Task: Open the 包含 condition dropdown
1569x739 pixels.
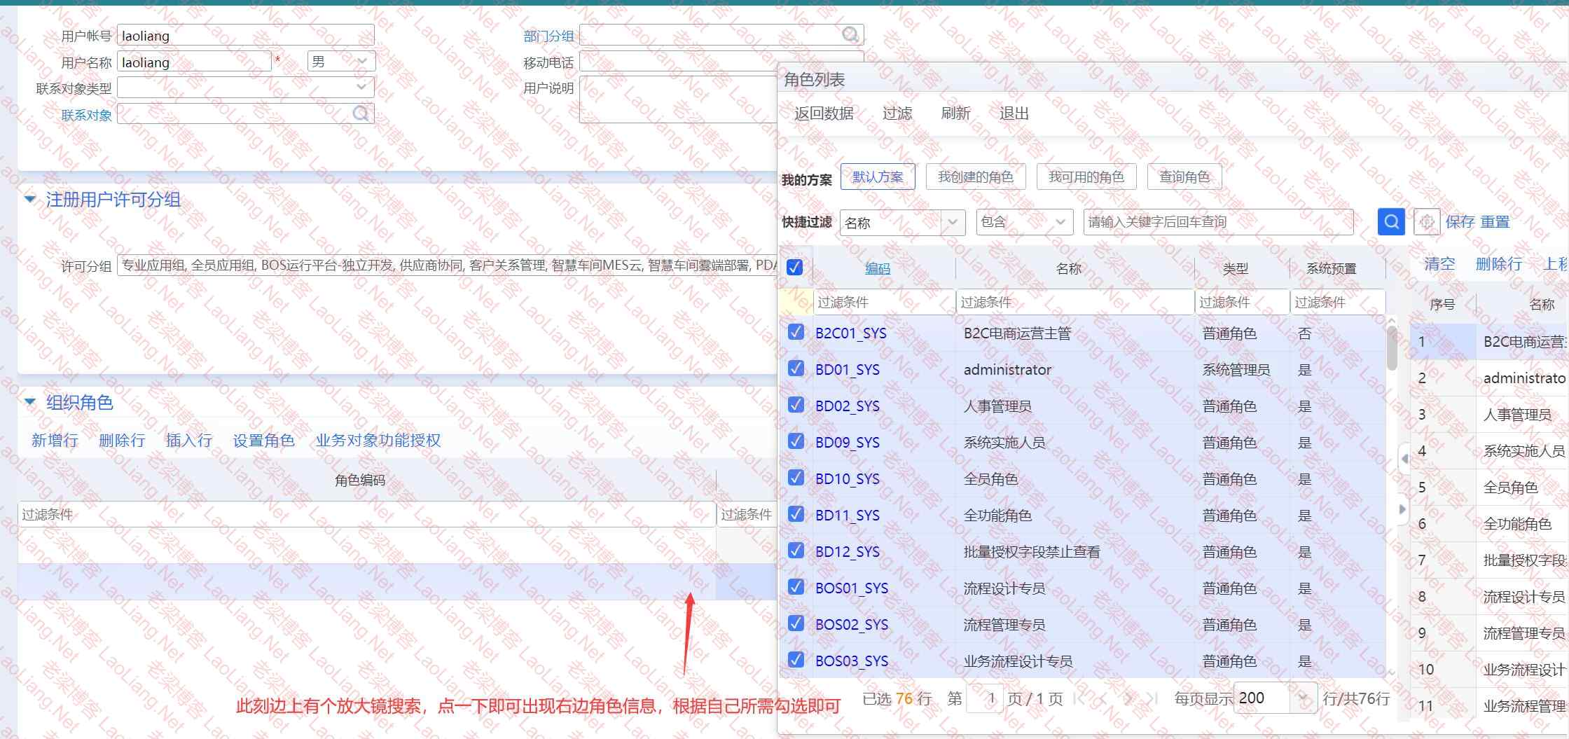Action: pos(1060,223)
